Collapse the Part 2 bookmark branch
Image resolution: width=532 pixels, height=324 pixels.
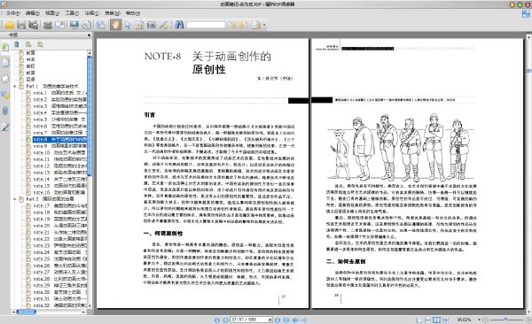(x=14, y=199)
